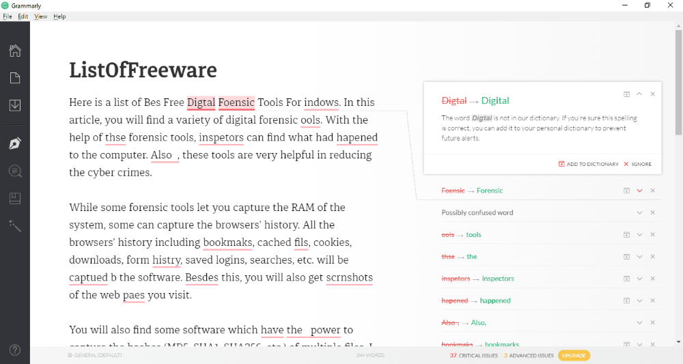
Task: Click the UPGRADE button
Action: [574, 355]
